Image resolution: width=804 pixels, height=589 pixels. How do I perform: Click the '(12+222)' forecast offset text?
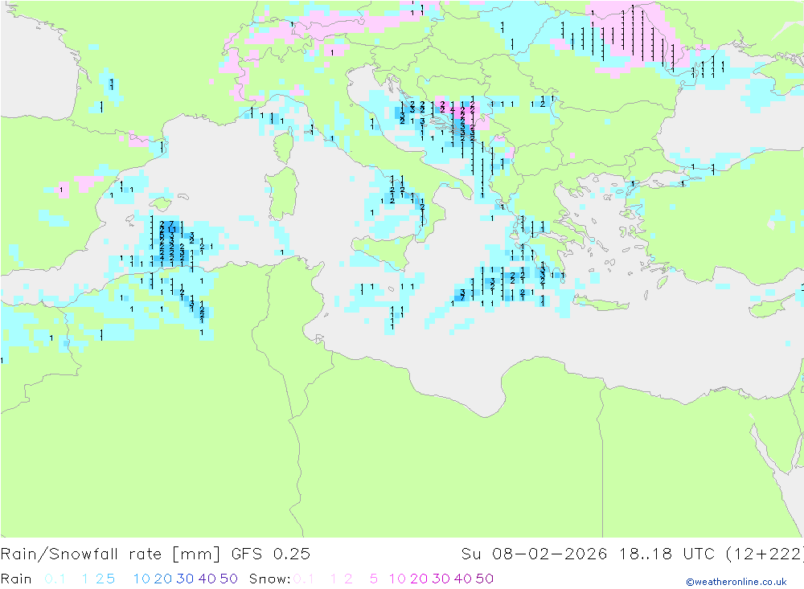[764, 554]
